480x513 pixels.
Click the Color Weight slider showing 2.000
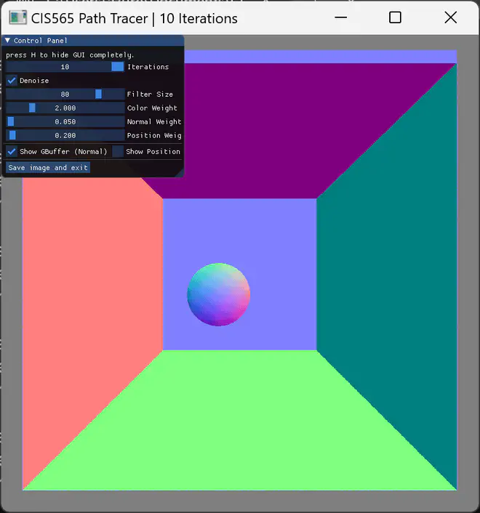(65, 108)
